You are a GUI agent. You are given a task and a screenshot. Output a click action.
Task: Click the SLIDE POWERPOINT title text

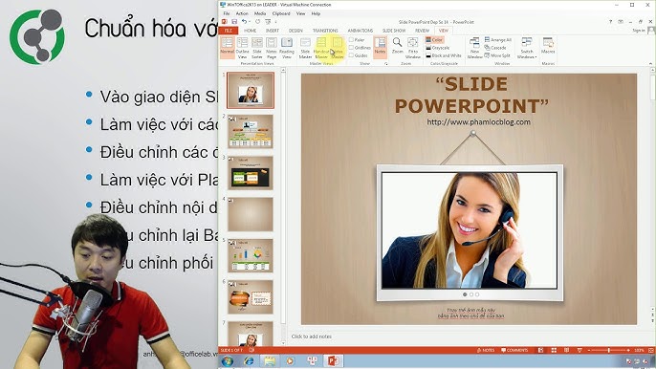471,95
